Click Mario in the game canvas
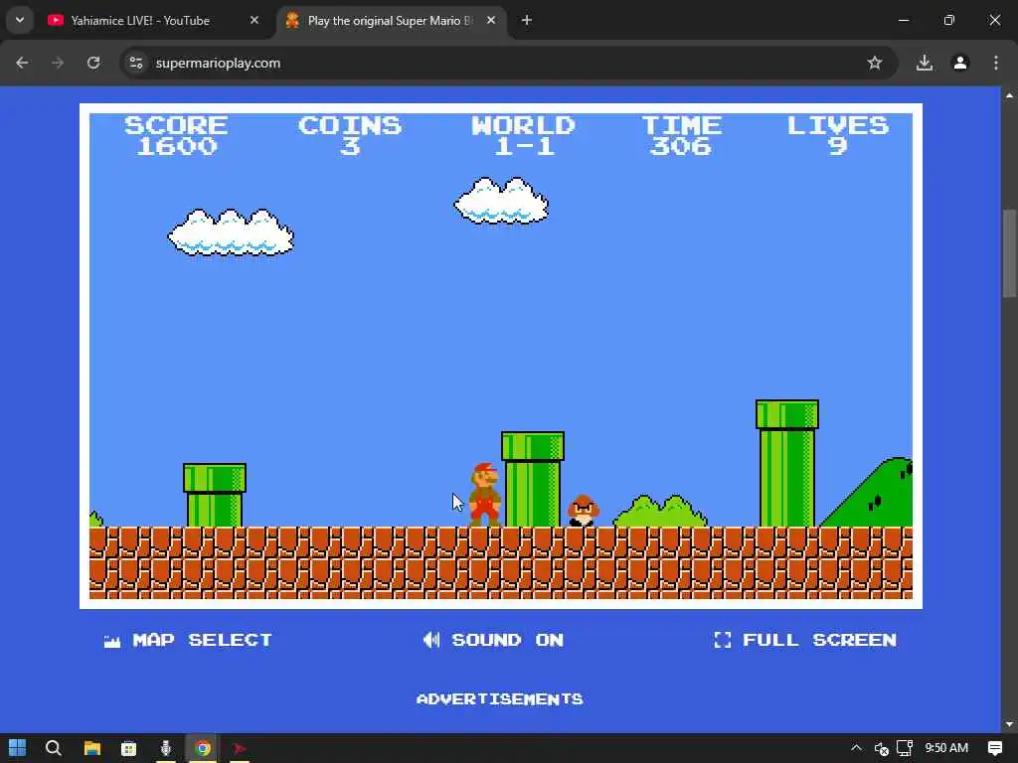This screenshot has height=763, width=1018. pos(485,495)
